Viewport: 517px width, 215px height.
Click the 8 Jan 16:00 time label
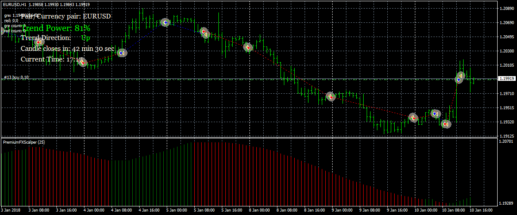pos(315,211)
